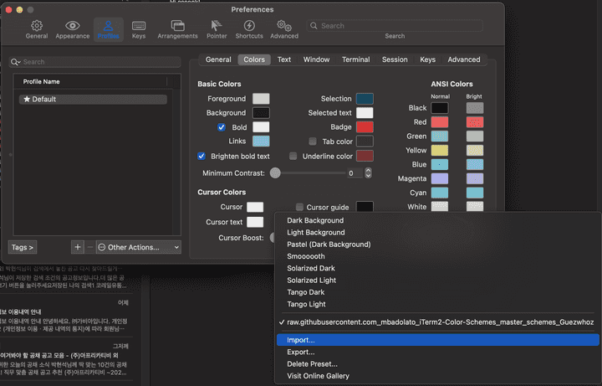Open the Selection color swatch

[x=365, y=99]
